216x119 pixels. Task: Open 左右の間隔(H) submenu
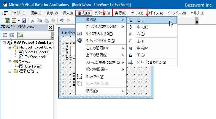[x=101, y=48]
